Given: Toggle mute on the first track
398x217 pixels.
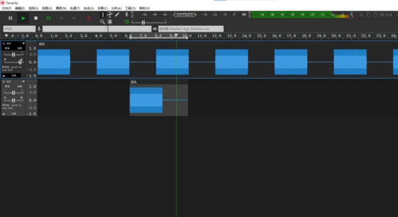Looking at the screenshot, I should [7, 48].
